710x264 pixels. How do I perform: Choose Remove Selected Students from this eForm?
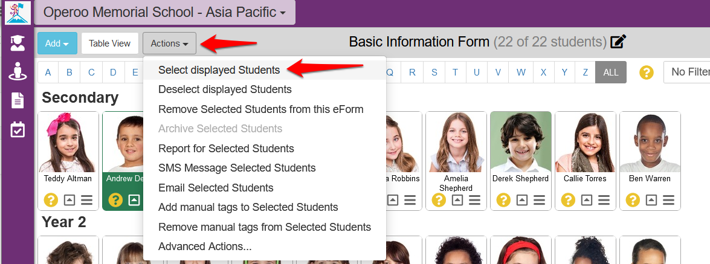point(265,109)
